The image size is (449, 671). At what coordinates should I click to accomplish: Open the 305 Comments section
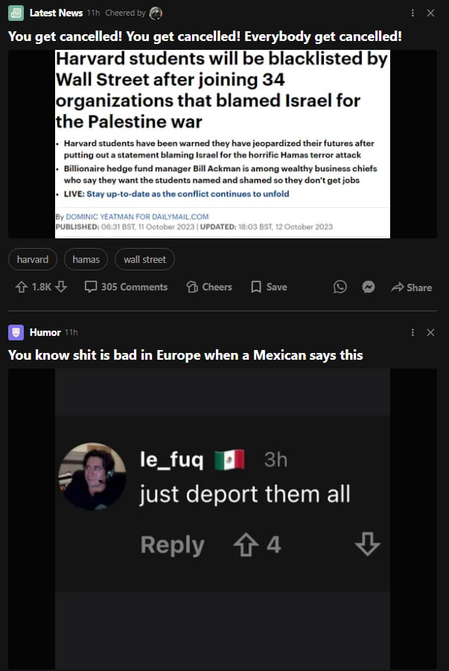tap(126, 287)
